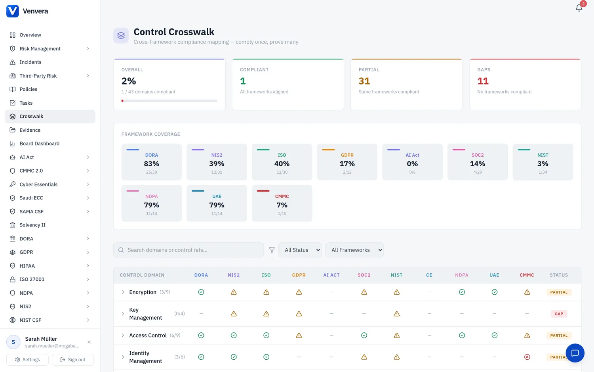Click the Sign out button
This screenshot has height=372, width=594.
73,360
